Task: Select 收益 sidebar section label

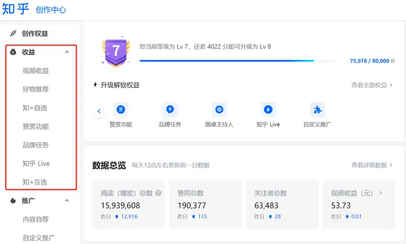Action: [29, 52]
